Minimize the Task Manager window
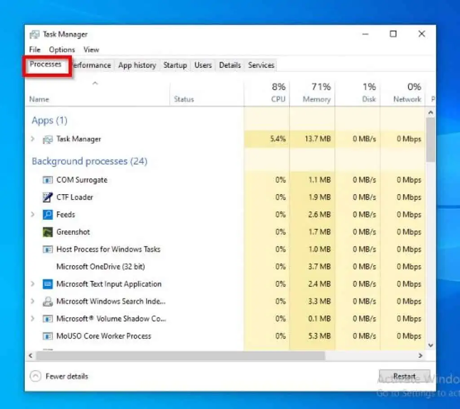Viewport: 460px width, 409px height. click(365, 34)
